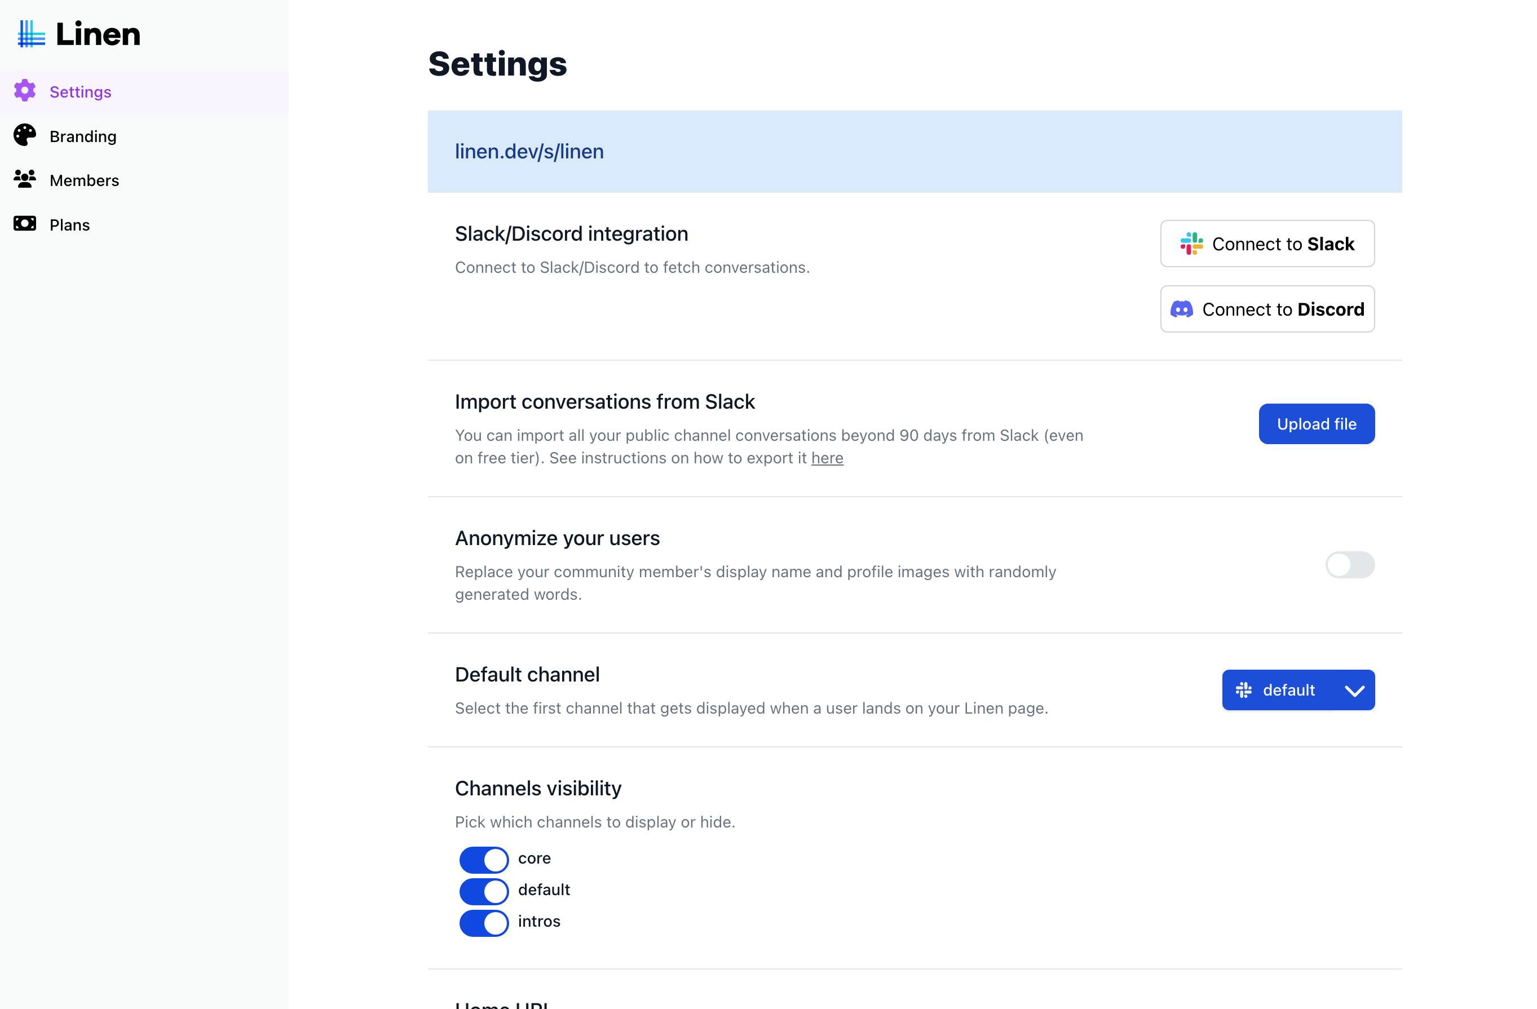Hide the intros channel
Screen dimensions: 1537x1009
484,923
